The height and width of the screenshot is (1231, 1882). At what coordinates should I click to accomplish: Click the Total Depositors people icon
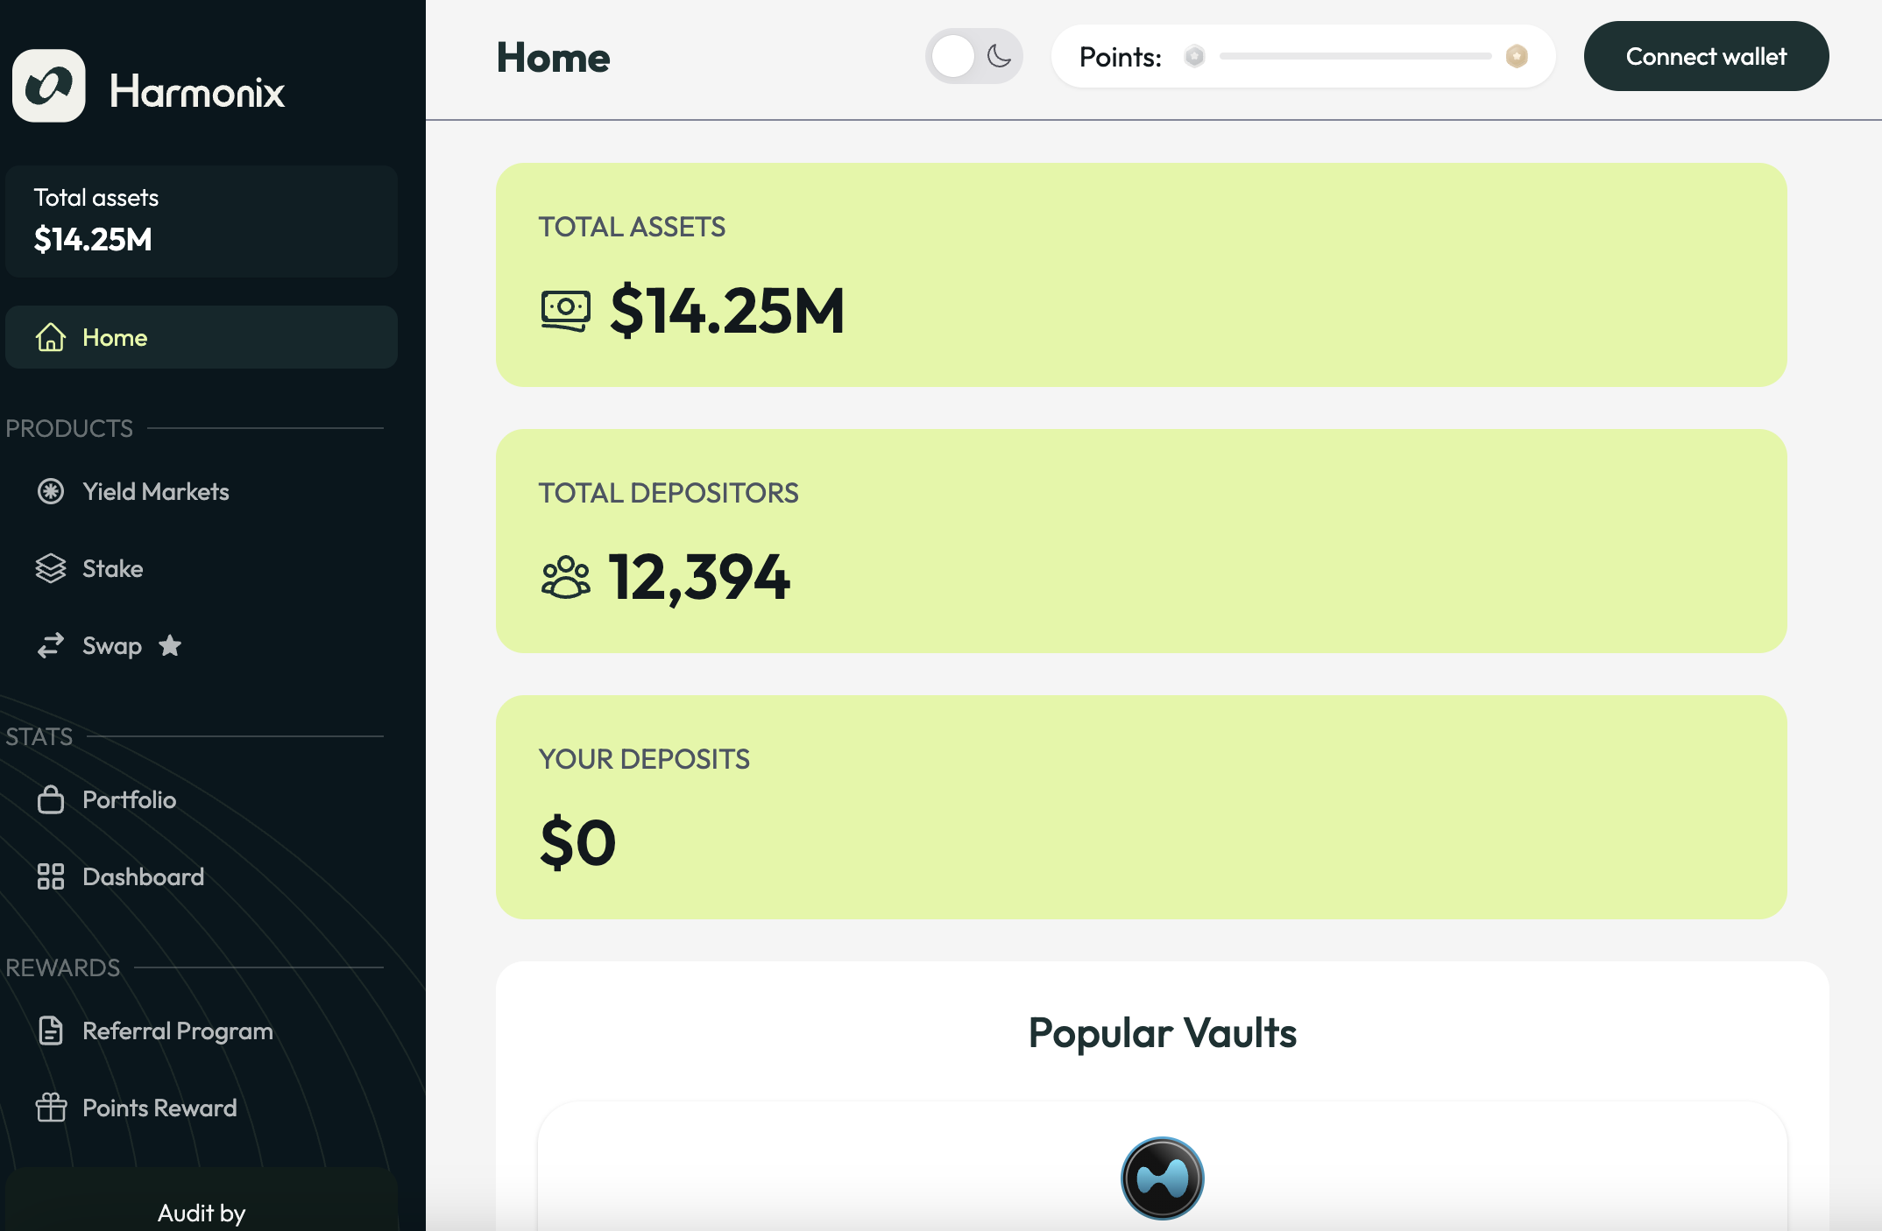566,577
